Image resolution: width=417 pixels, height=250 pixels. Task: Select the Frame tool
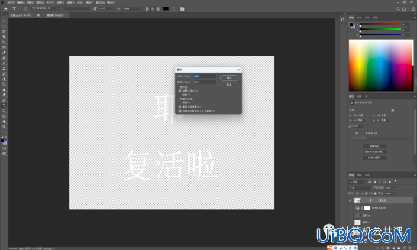pos(4,47)
